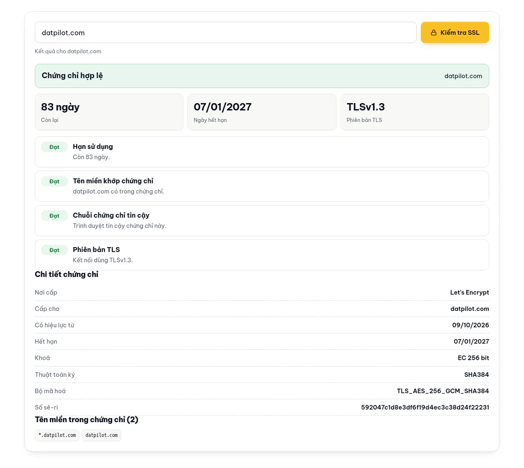Click the "Còn lại" card label
524x468 pixels.
pos(50,120)
